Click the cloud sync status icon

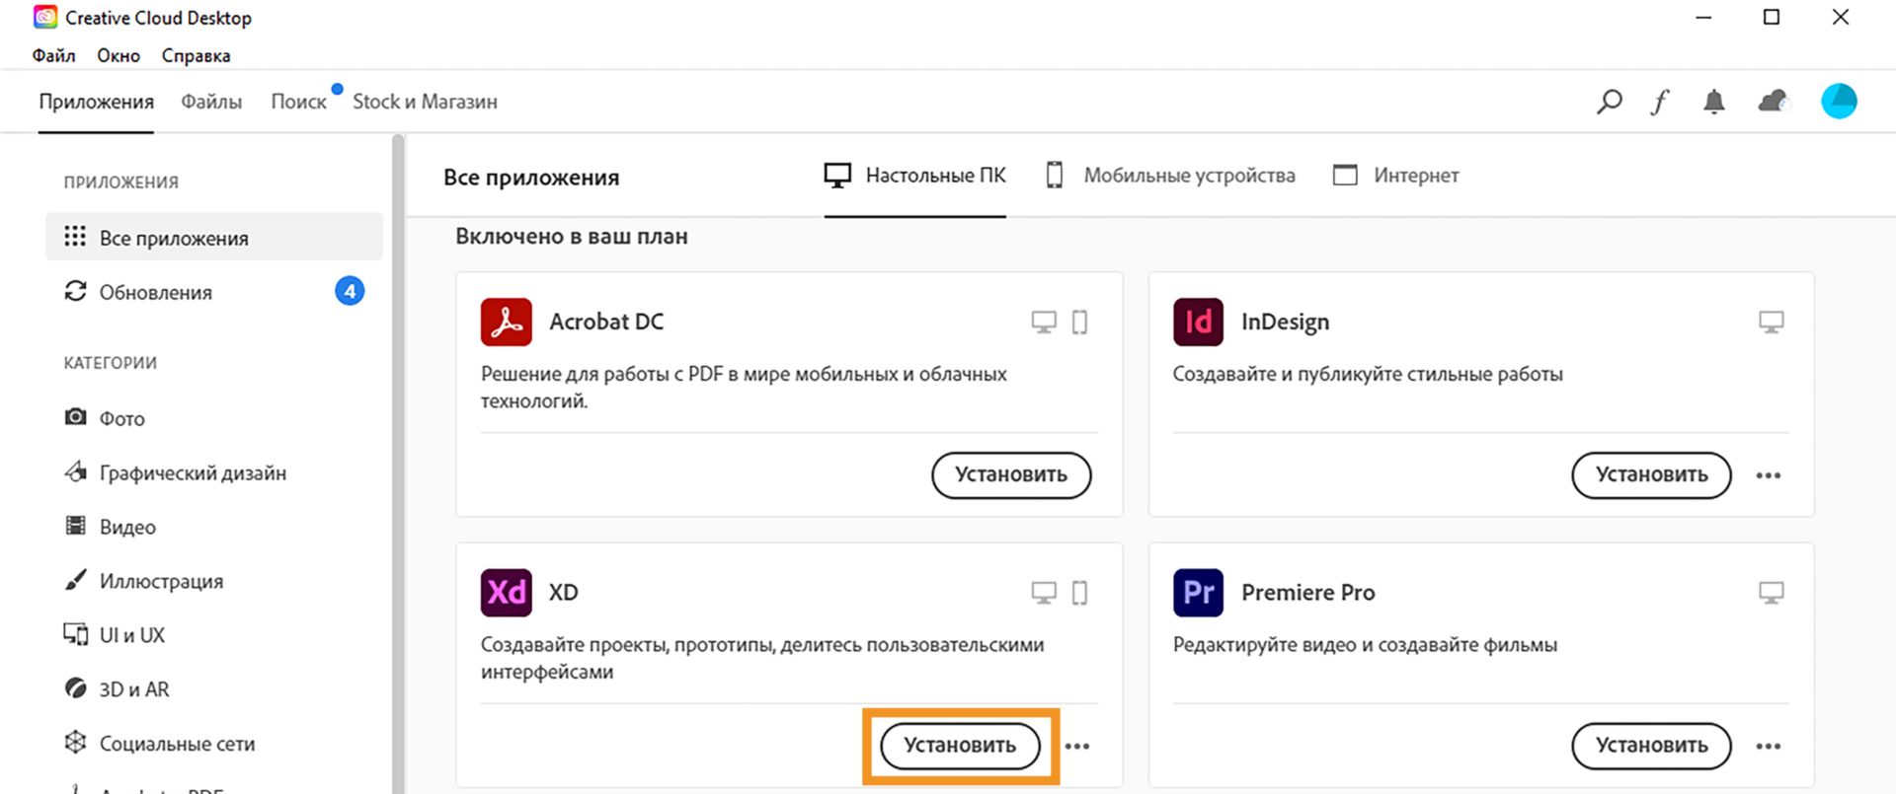(1774, 102)
